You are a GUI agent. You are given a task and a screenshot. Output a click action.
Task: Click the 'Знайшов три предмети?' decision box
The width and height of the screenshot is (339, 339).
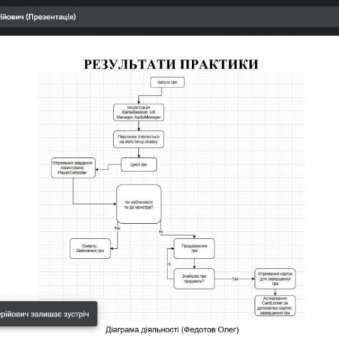[x=194, y=279]
